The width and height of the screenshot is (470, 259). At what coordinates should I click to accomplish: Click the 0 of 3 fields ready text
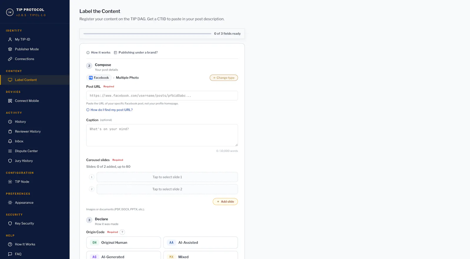[x=227, y=34]
